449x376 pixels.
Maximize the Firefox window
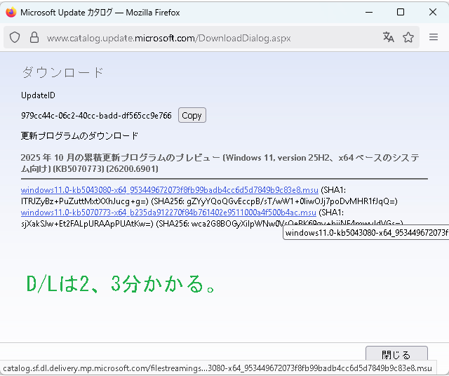point(400,12)
